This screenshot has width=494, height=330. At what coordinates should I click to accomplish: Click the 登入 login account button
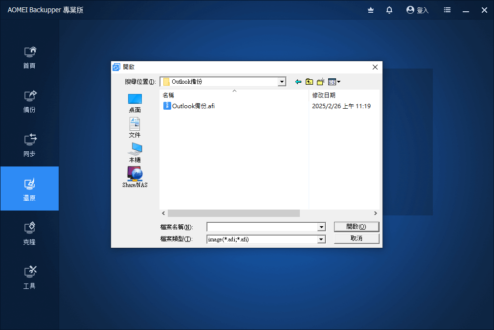(417, 10)
